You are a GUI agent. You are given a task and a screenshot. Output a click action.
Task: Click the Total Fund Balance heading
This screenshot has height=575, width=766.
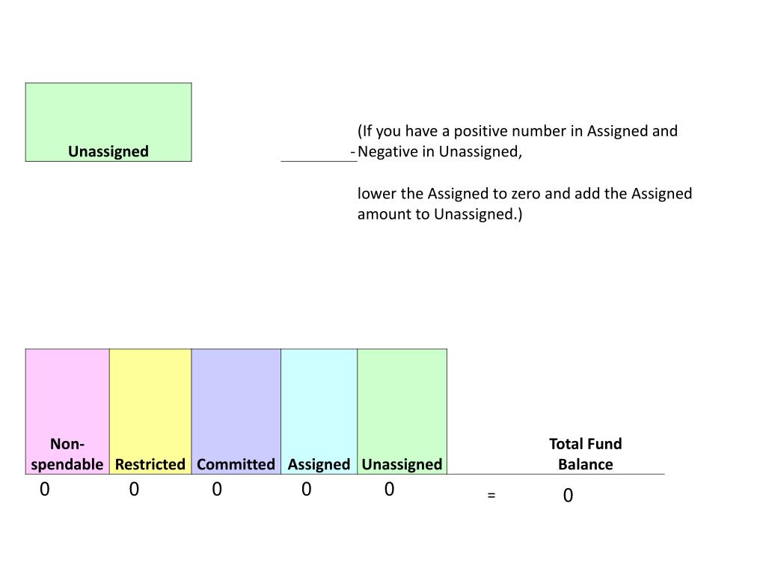585,454
